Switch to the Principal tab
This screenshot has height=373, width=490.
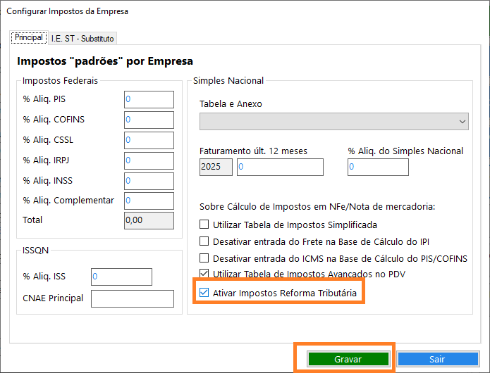pos(29,37)
